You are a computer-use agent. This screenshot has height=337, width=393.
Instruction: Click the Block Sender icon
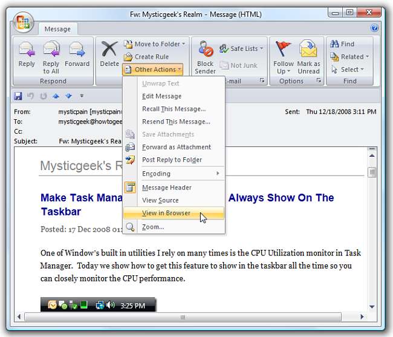pos(206,51)
